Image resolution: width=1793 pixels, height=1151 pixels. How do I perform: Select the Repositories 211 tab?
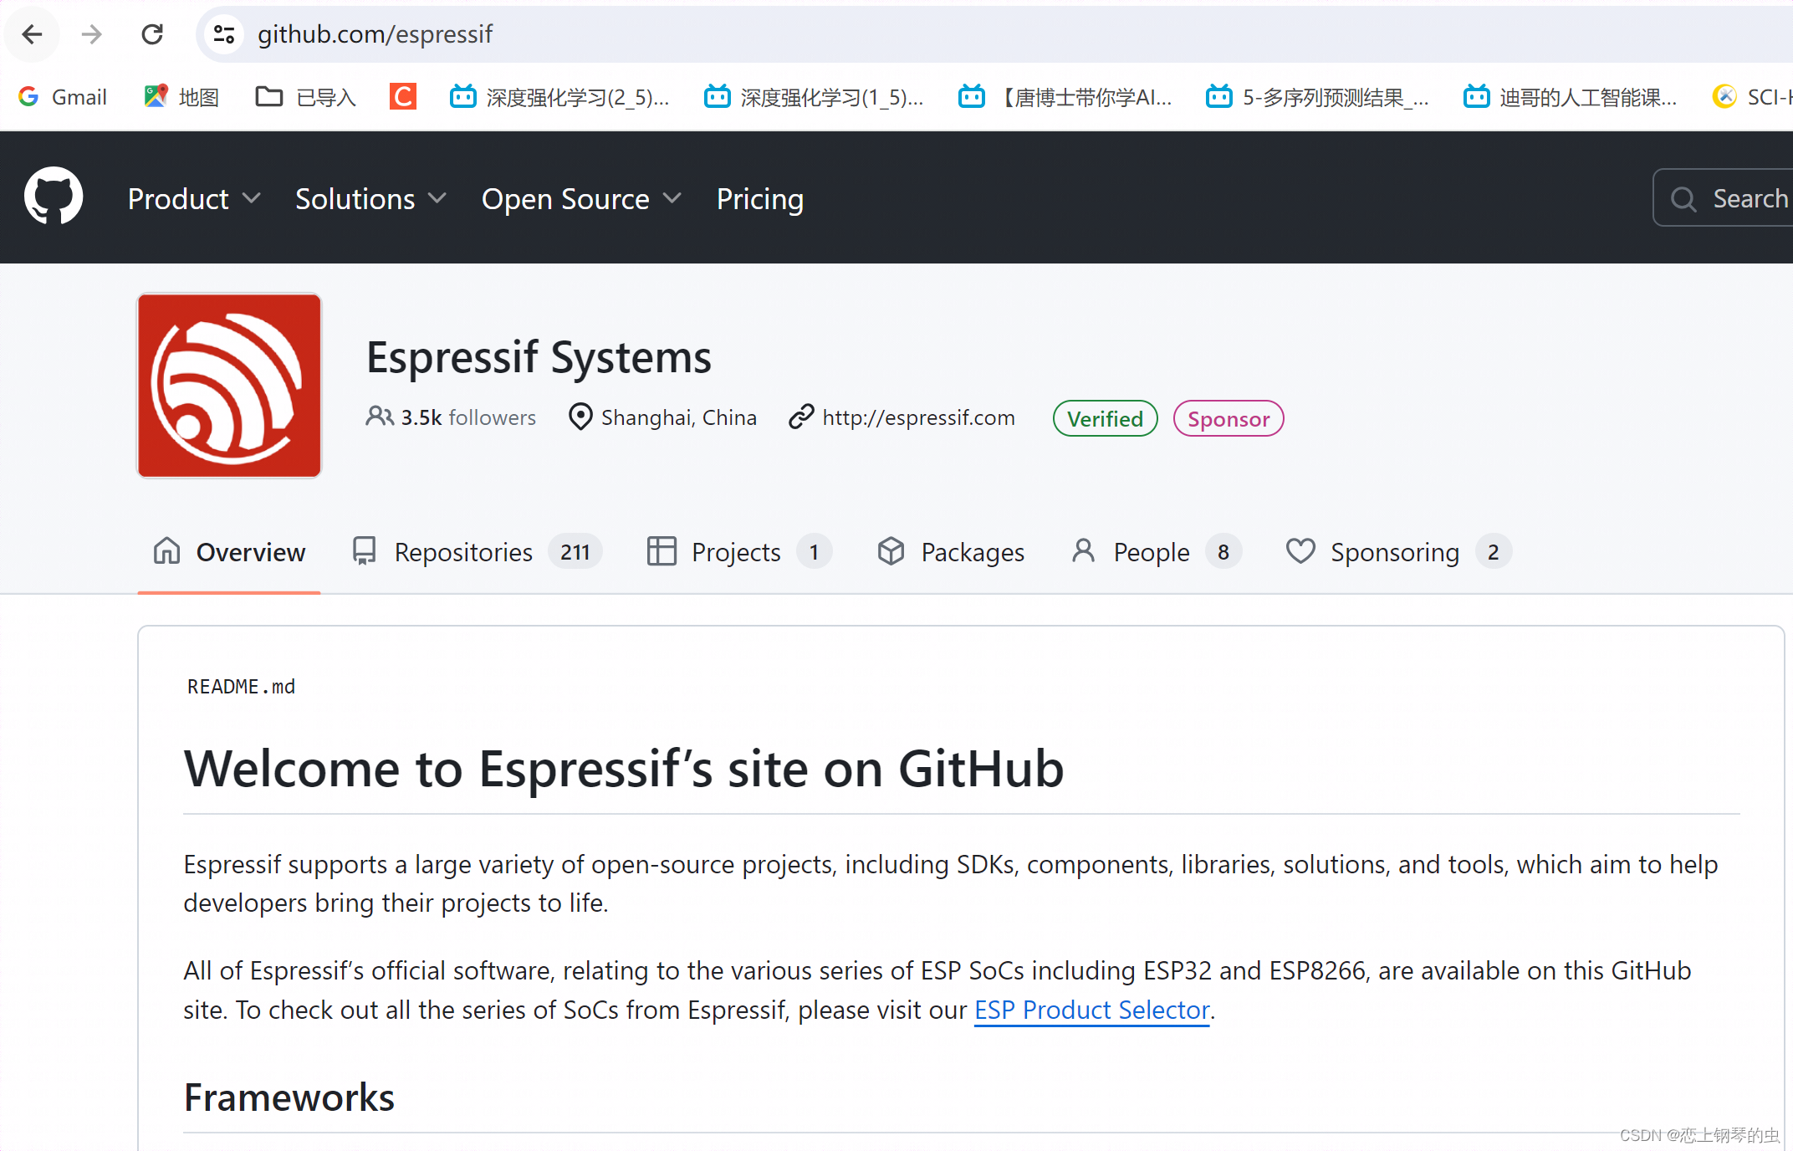pos(473,551)
